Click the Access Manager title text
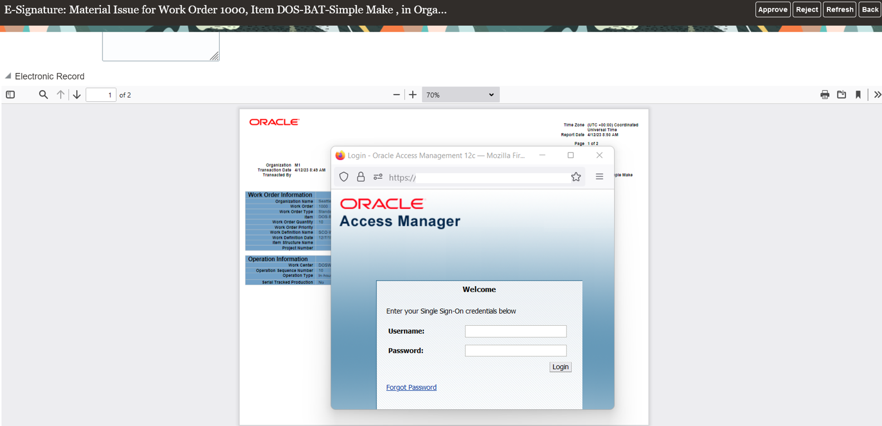The height and width of the screenshot is (426, 882). point(399,221)
